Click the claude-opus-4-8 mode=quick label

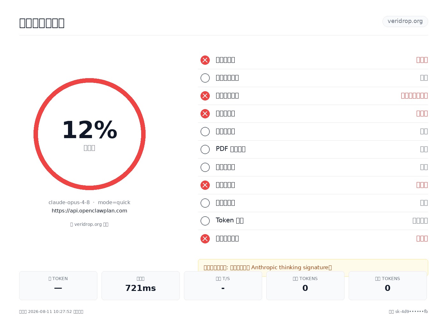[x=89, y=202]
